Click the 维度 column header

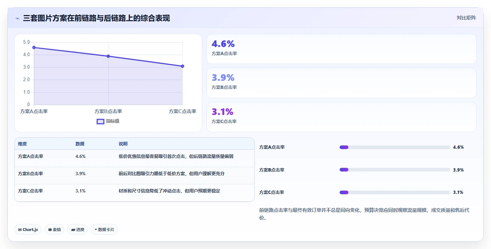pyautogui.click(x=22, y=144)
